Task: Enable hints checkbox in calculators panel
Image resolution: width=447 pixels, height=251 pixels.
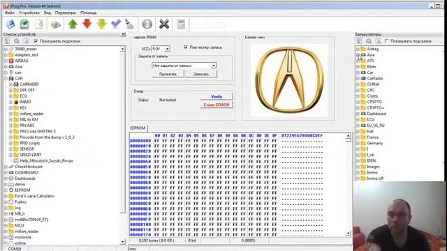Action: coord(387,41)
